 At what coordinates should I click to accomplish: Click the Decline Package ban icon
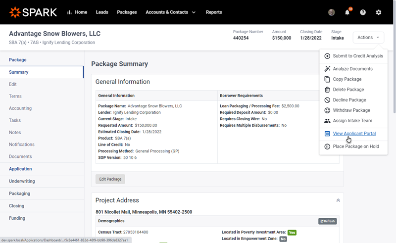327,100
